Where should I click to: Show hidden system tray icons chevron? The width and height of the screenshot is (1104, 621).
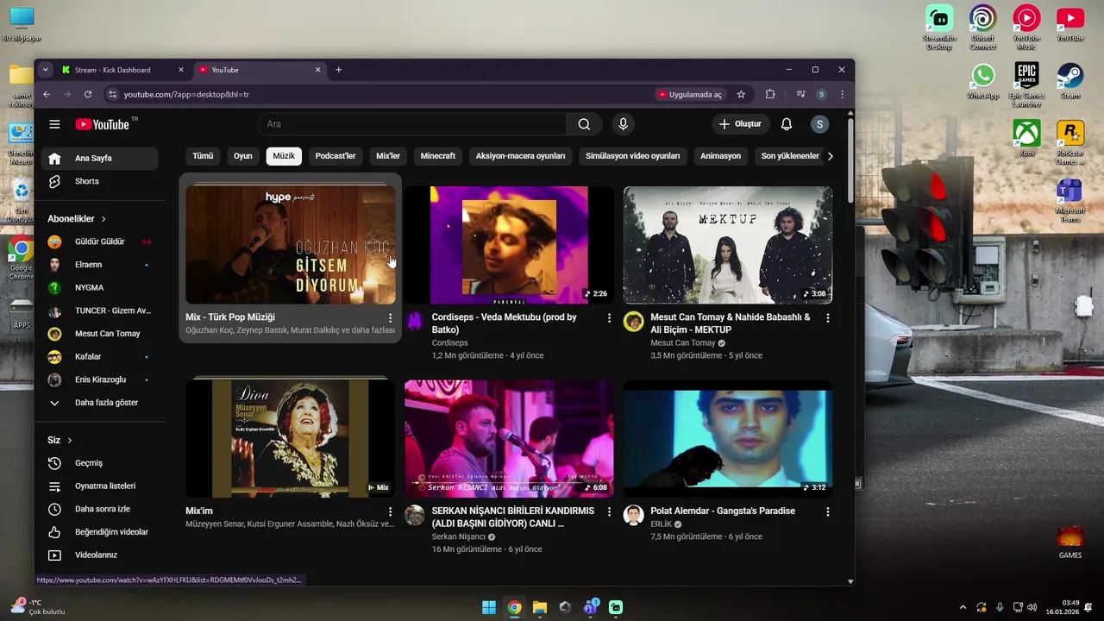pyautogui.click(x=963, y=607)
